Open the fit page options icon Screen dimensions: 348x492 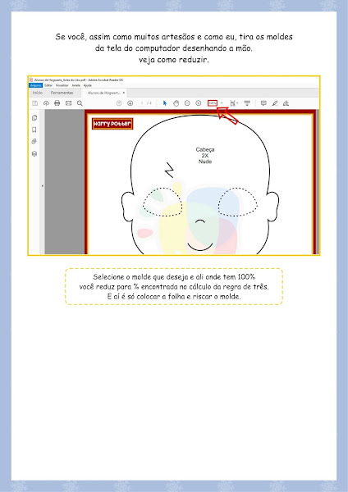pyautogui.click(x=234, y=103)
